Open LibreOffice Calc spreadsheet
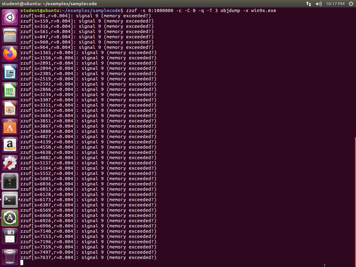Viewport: 356px width, 267px height. coord(10,91)
